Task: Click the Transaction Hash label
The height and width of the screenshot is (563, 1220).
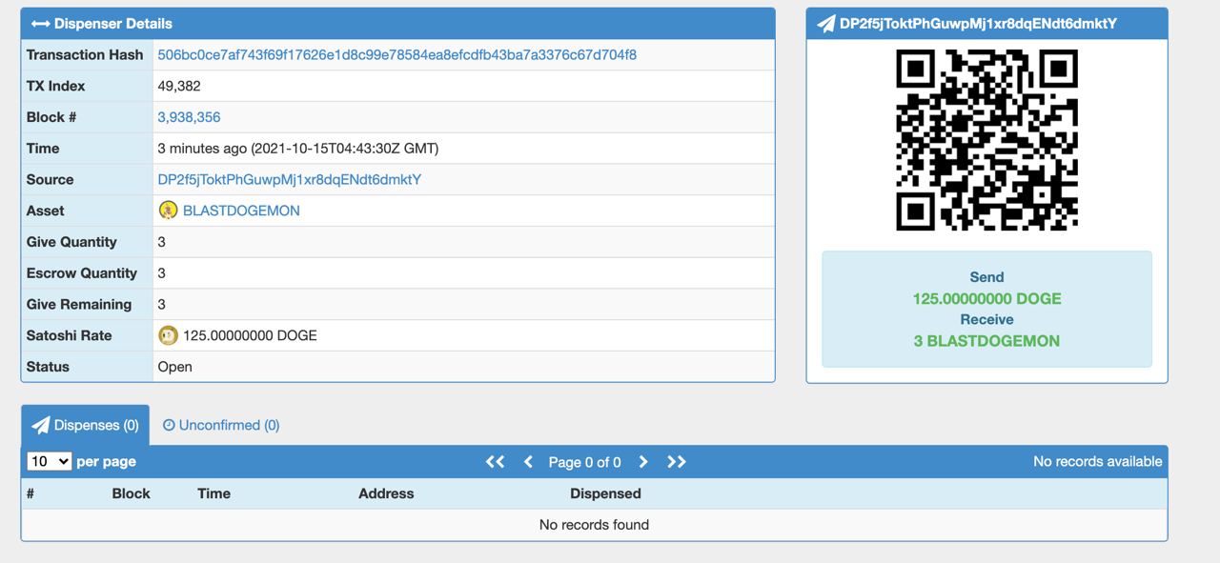Action: click(85, 54)
